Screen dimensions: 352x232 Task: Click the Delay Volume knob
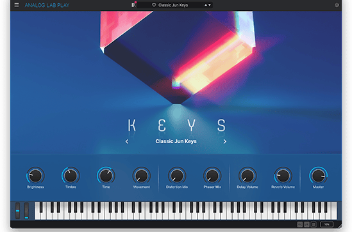click(x=247, y=176)
